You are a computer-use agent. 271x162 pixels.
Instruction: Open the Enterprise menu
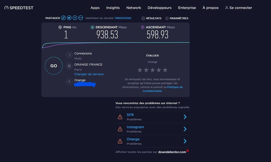tap(187, 8)
